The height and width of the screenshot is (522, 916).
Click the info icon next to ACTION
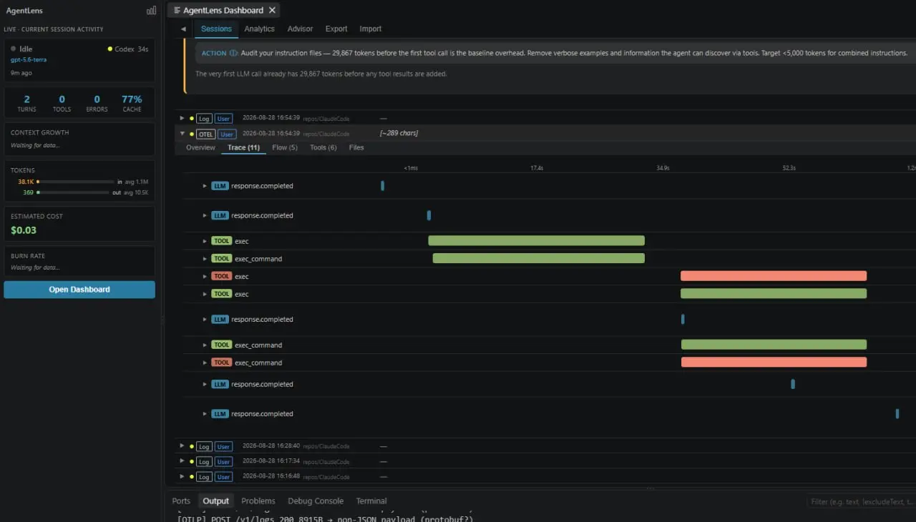(233, 53)
